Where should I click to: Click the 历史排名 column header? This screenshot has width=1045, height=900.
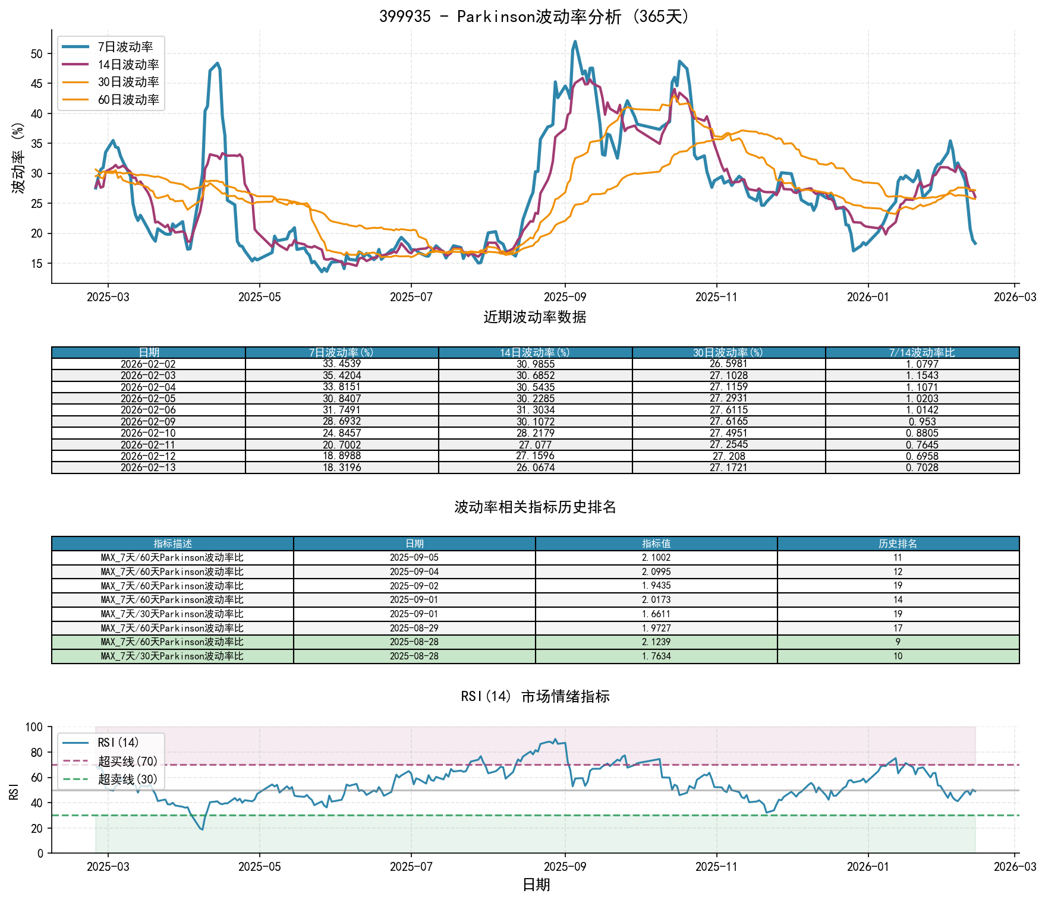click(898, 544)
